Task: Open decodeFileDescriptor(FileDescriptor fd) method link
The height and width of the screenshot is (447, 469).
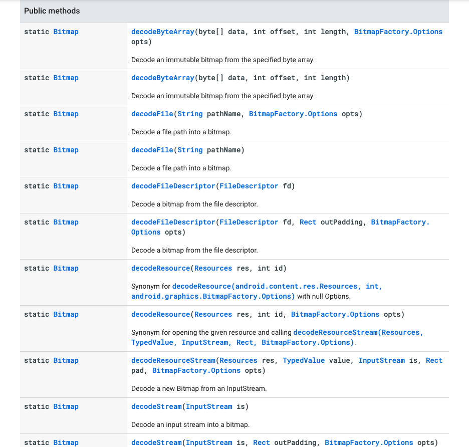Action: (x=173, y=186)
